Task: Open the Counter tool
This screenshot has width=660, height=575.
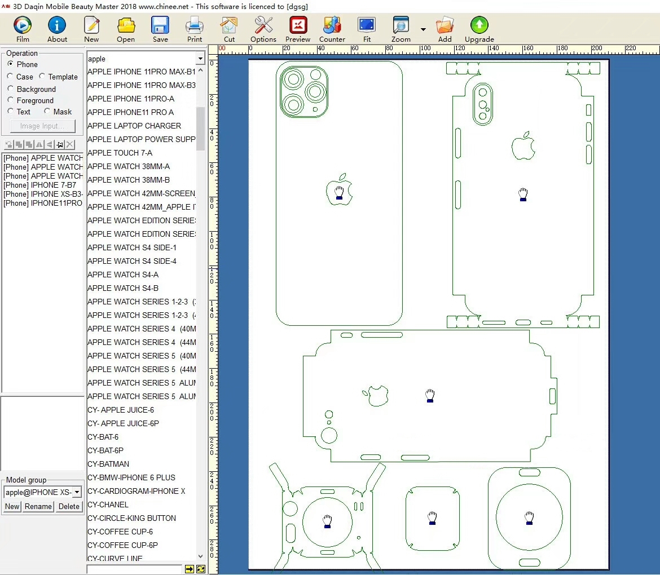Action: tap(332, 29)
